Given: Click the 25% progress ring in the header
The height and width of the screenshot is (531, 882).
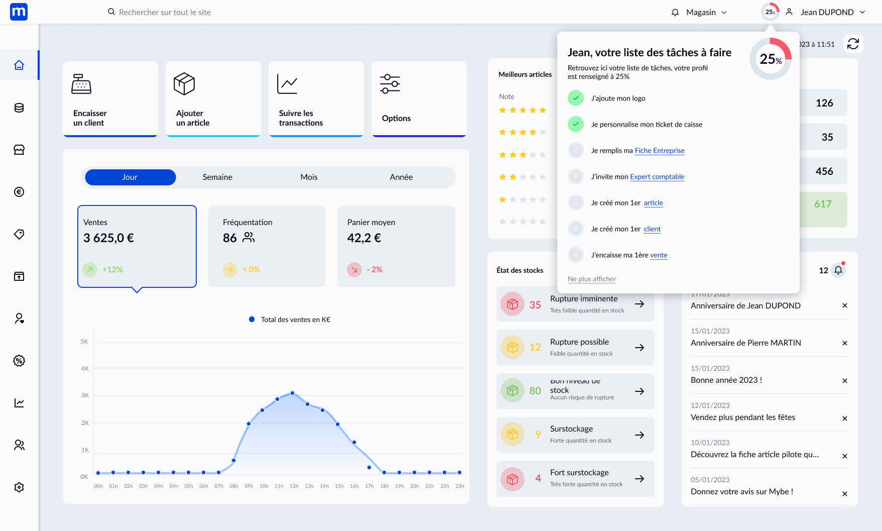Looking at the screenshot, I should point(770,12).
